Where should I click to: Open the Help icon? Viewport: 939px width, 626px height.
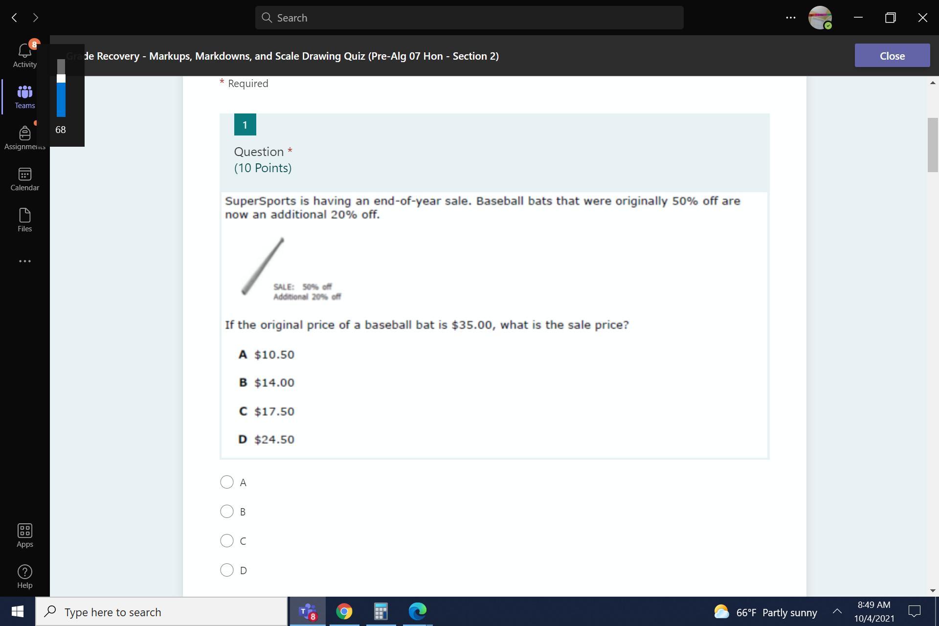24,577
